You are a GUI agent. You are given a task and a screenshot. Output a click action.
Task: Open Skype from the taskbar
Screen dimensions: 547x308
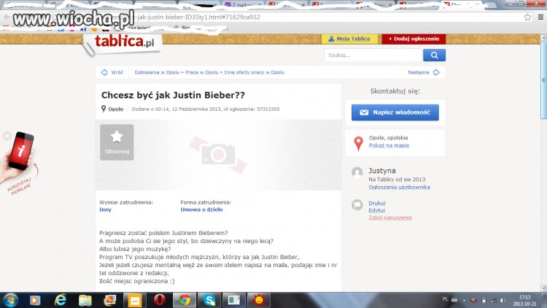(x=209, y=300)
